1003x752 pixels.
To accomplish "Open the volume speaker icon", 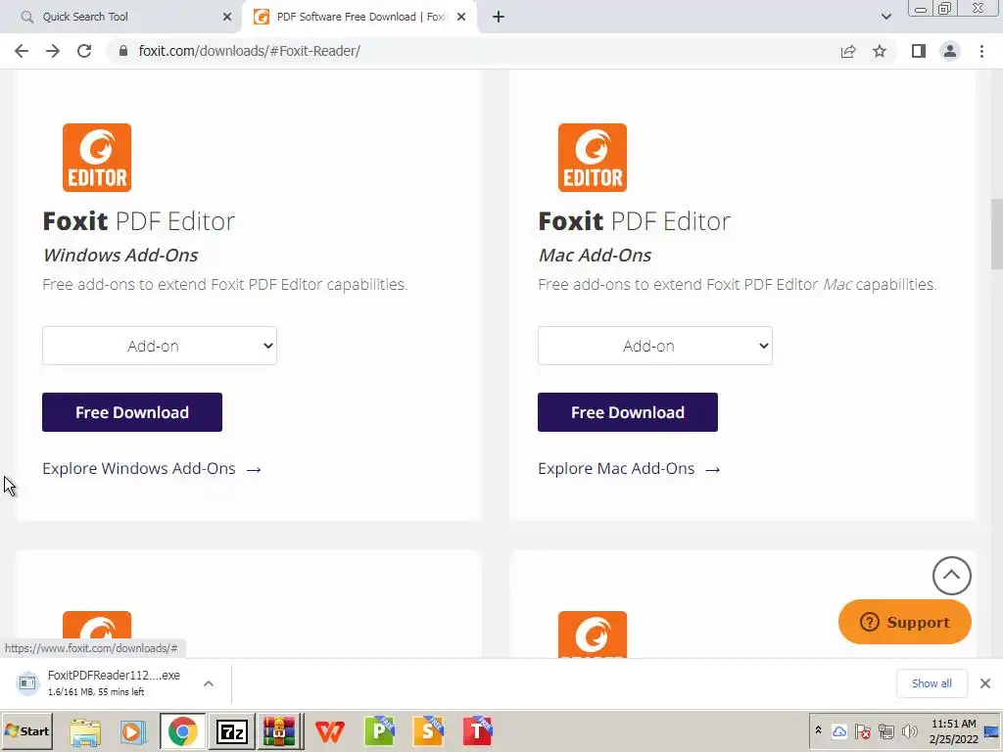I will click(910, 730).
